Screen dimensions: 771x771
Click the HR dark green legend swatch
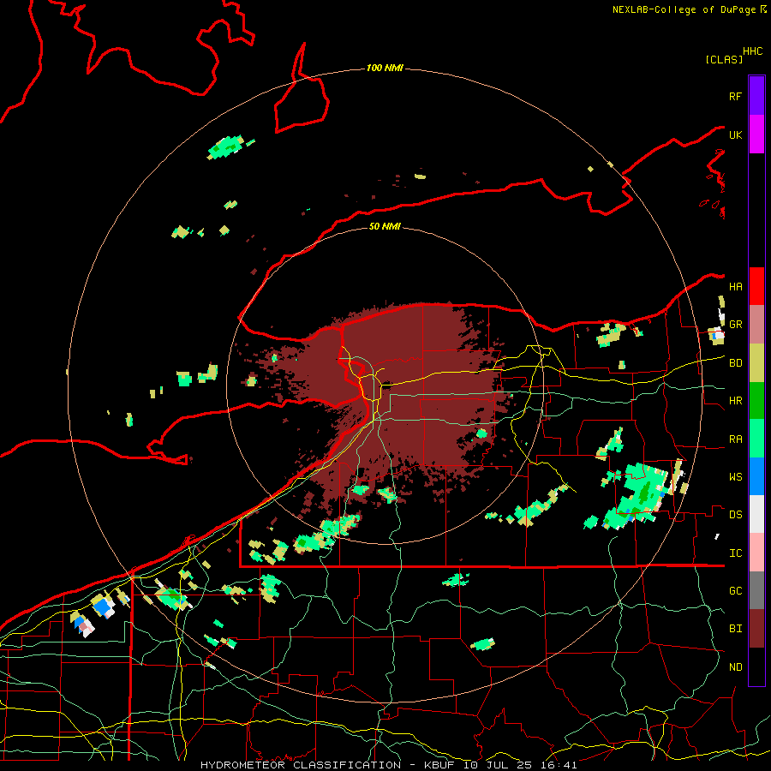(756, 401)
